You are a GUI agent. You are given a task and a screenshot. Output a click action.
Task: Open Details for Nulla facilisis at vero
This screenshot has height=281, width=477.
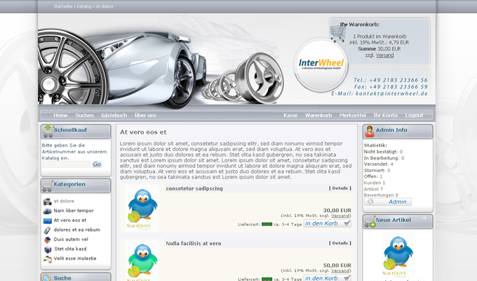(340, 243)
